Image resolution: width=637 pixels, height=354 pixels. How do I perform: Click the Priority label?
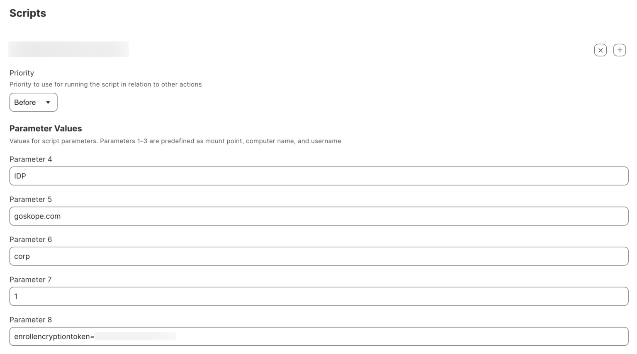point(22,73)
